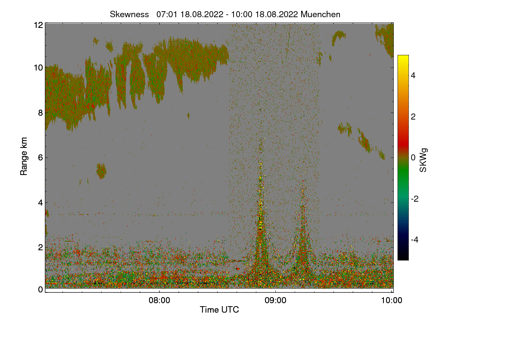Click the colorbar value 0 label
The width and height of the screenshot is (517, 344).
pos(413,157)
